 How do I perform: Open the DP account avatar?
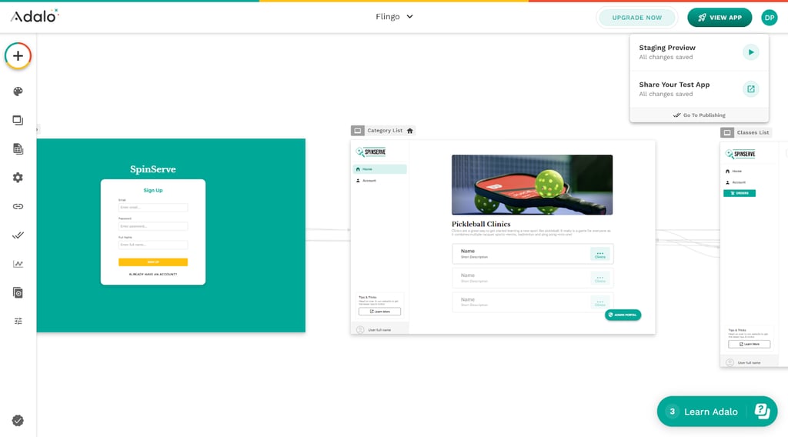click(x=770, y=18)
